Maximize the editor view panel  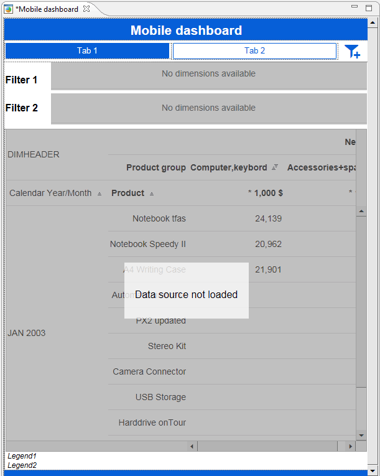[368, 6]
